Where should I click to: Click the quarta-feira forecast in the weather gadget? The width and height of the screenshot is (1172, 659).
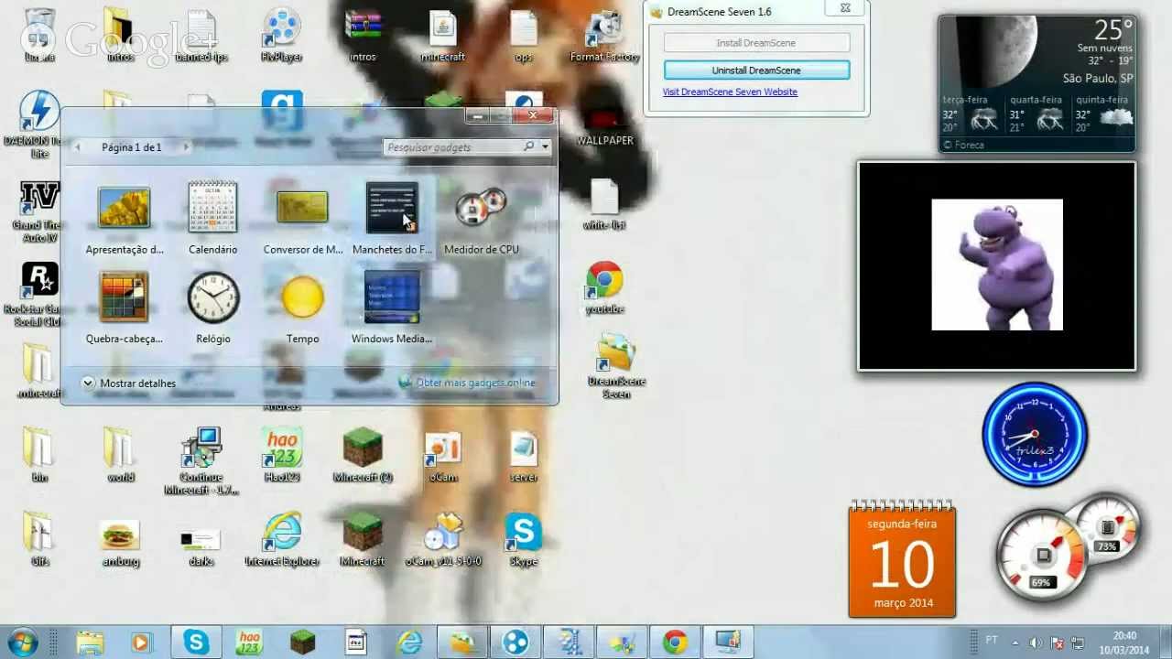click(x=1036, y=113)
